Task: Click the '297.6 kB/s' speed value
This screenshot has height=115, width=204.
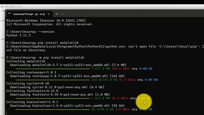Action: [x=121, y=69]
